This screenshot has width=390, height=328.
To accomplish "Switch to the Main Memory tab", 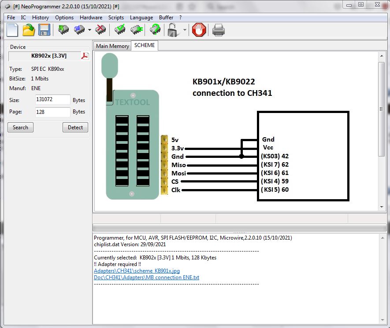I will [112, 46].
